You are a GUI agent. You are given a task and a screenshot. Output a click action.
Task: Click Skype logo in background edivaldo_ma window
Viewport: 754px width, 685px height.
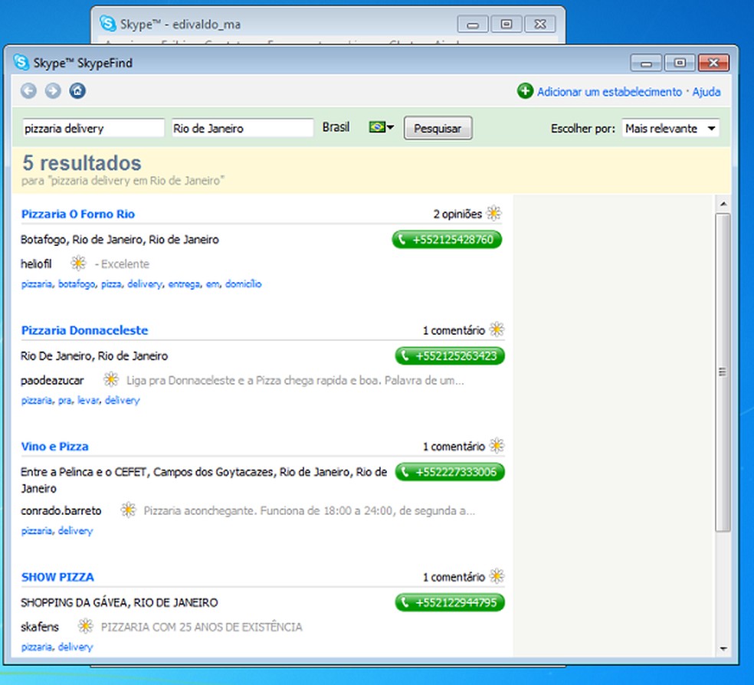(x=108, y=23)
